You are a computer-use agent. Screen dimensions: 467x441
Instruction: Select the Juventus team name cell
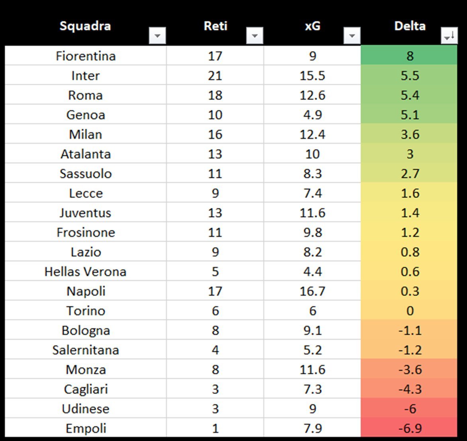point(86,213)
